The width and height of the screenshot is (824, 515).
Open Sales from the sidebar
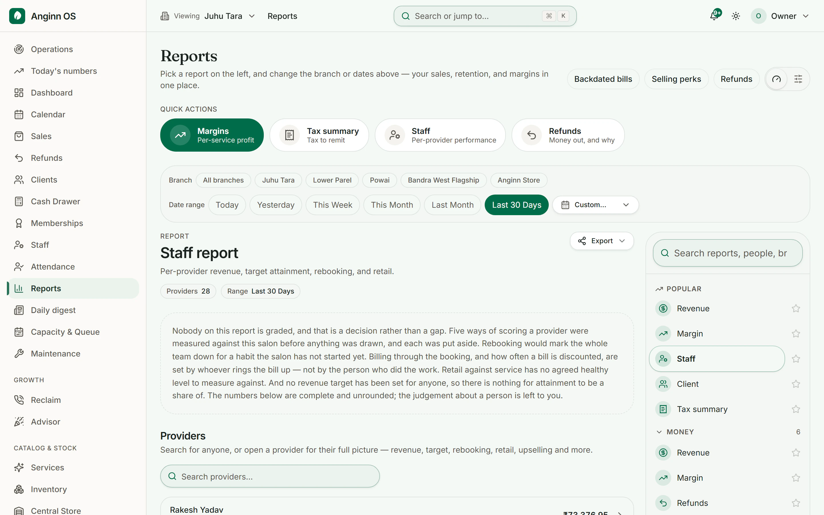click(x=73, y=136)
